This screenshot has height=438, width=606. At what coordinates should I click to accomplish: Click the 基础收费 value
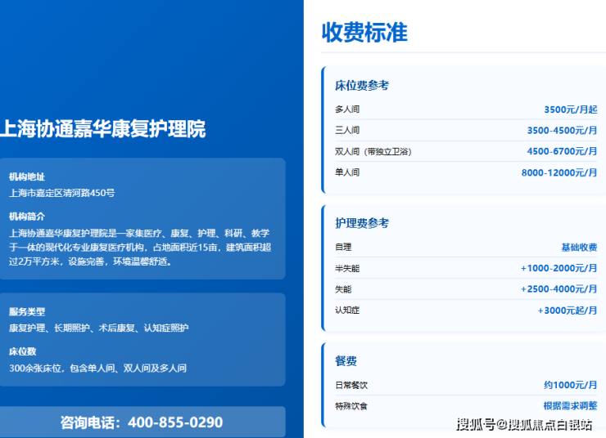tap(579, 247)
